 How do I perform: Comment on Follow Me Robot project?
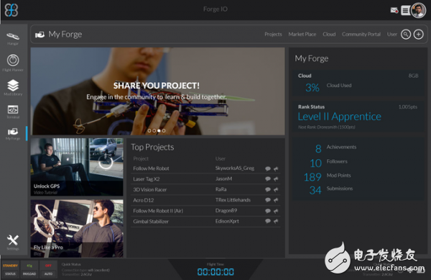[x=268, y=168]
